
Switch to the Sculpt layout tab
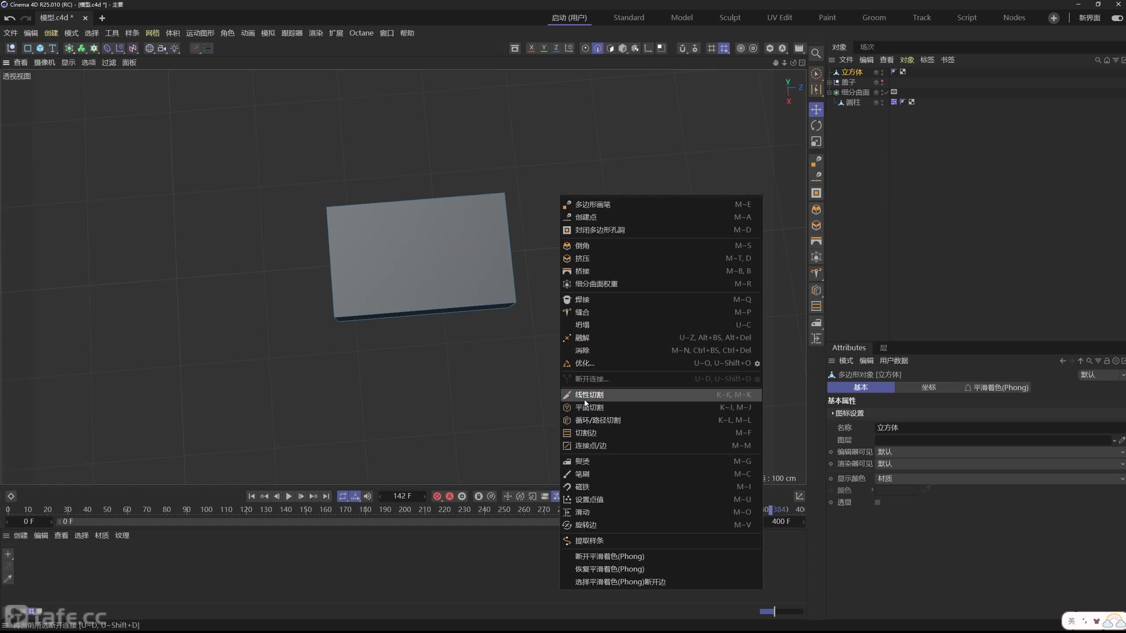[x=730, y=18]
